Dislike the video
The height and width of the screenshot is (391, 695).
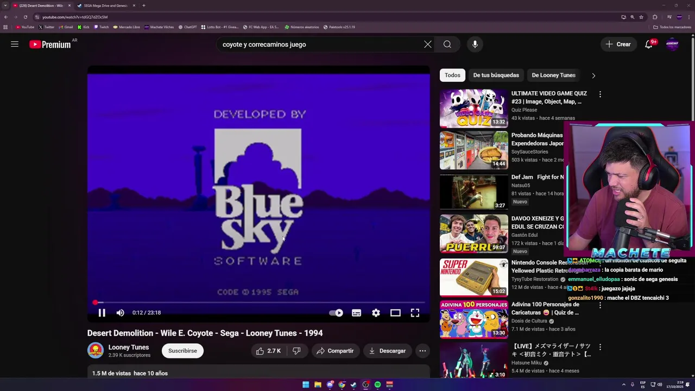click(x=296, y=351)
